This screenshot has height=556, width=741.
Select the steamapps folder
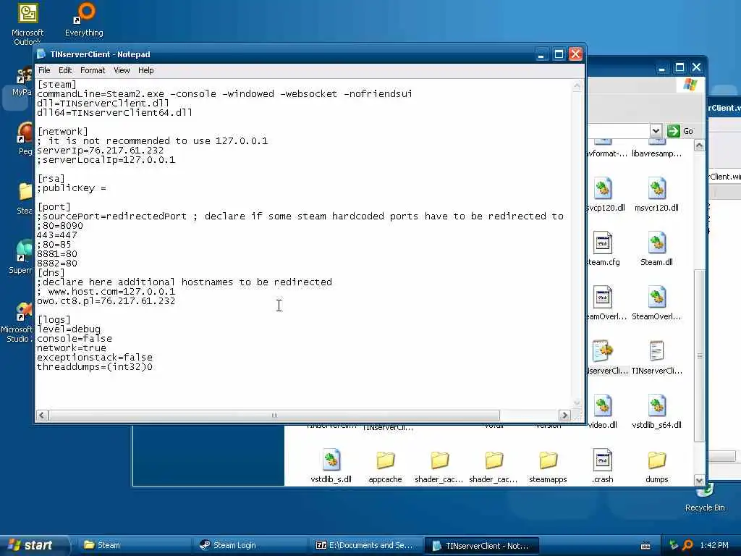(549, 460)
